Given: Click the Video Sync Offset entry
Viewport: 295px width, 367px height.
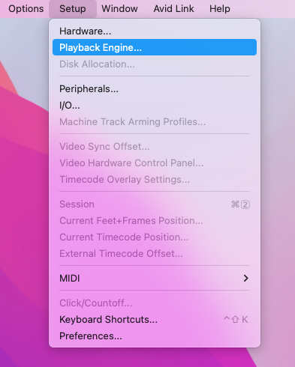Looking at the screenshot, I should [155, 147].
